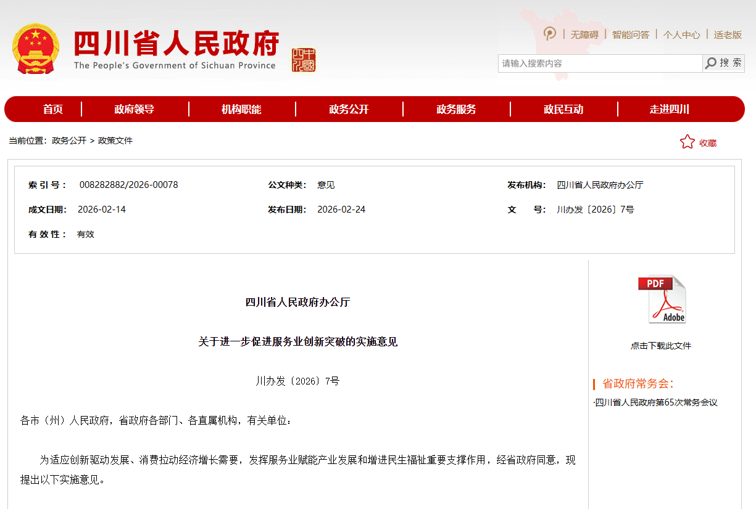756x509 pixels.
Task: Select 政民互动 navigation item
Action: point(563,109)
